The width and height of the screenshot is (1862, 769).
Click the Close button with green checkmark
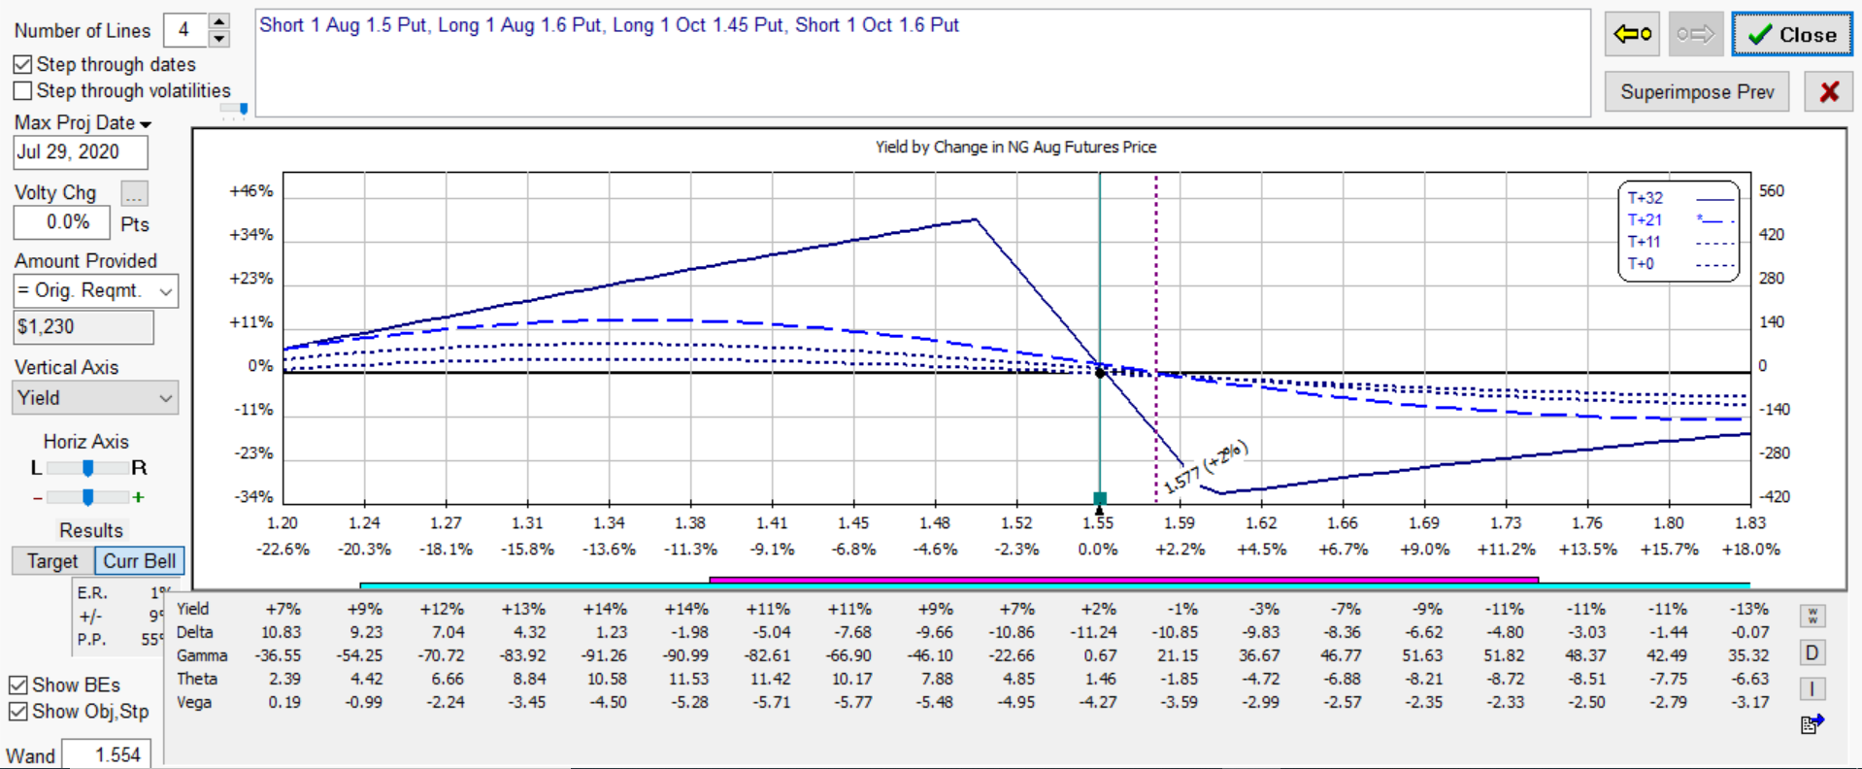1792,35
